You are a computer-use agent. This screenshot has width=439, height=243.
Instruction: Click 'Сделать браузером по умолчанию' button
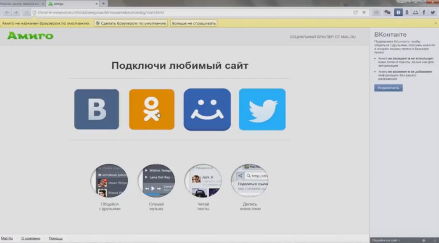pos(131,23)
